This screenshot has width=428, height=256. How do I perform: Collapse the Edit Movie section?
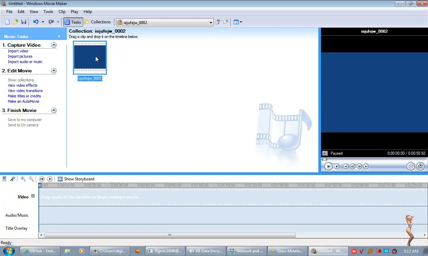pyautogui.click(x=54, y=71)
